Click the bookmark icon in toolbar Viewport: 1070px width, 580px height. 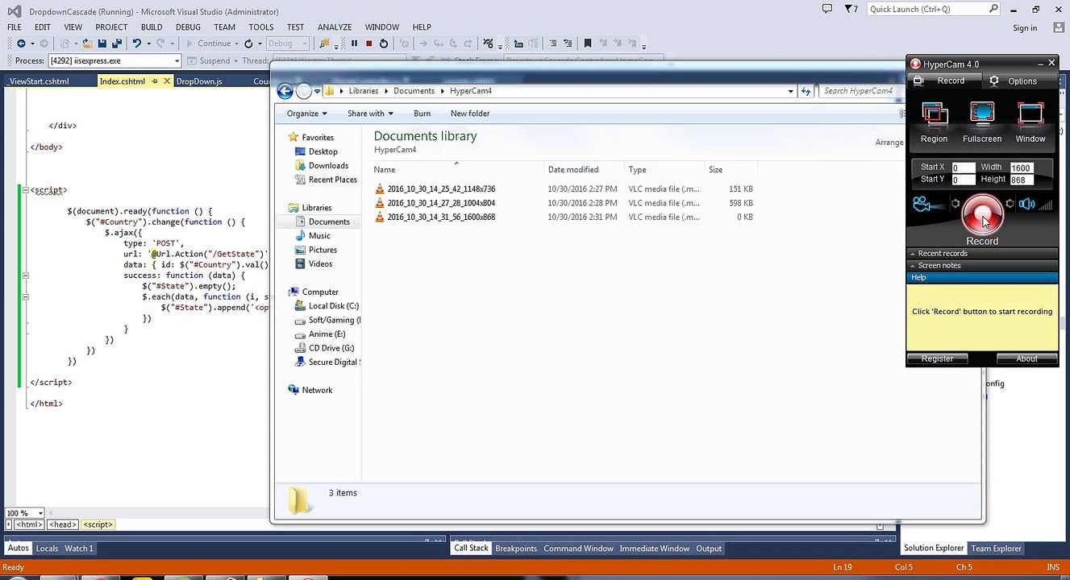coord(588,43)
